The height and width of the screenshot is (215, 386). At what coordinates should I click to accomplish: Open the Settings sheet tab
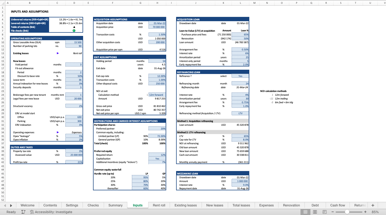72,205
